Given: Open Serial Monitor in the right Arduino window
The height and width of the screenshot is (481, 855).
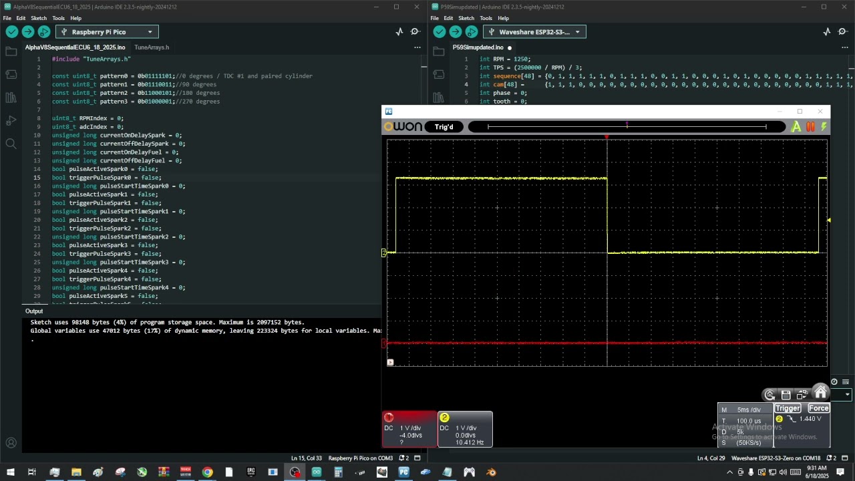Looking at the screenshot, I should tap(842, 32).
